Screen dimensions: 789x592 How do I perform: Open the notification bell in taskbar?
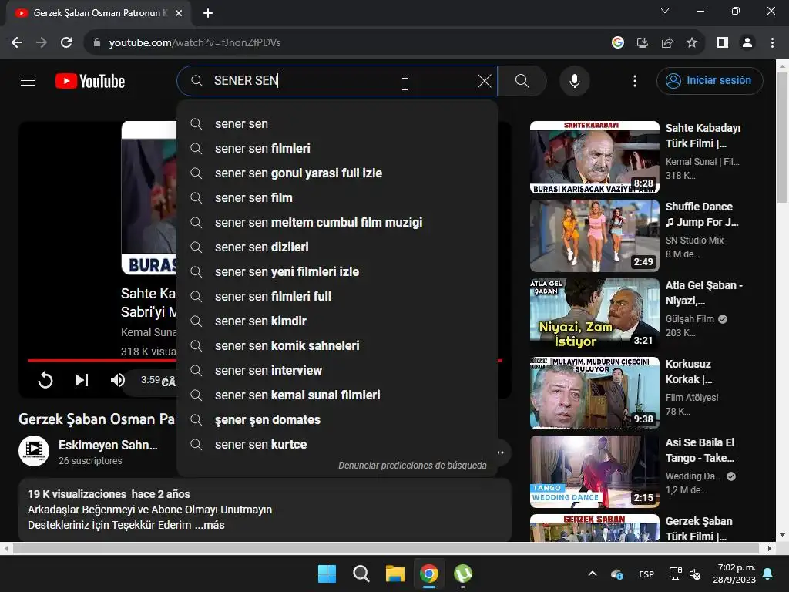pyautogui.click(x=767, y=573)
